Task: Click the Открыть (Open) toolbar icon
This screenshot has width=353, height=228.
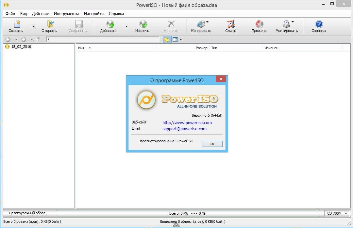Action: [50, 24]
